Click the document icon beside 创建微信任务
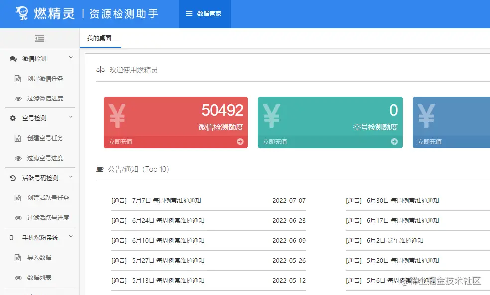This screenshot has width=490, height=295. point(18,79)
